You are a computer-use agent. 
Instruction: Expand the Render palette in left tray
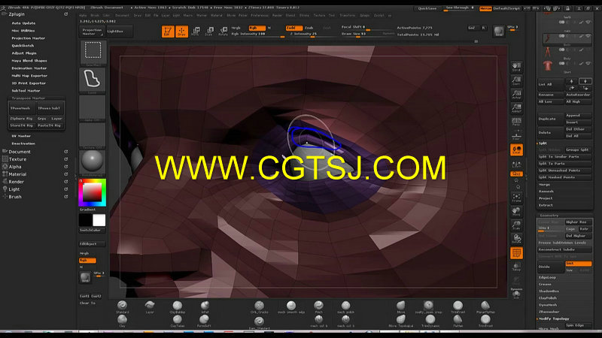16,182
